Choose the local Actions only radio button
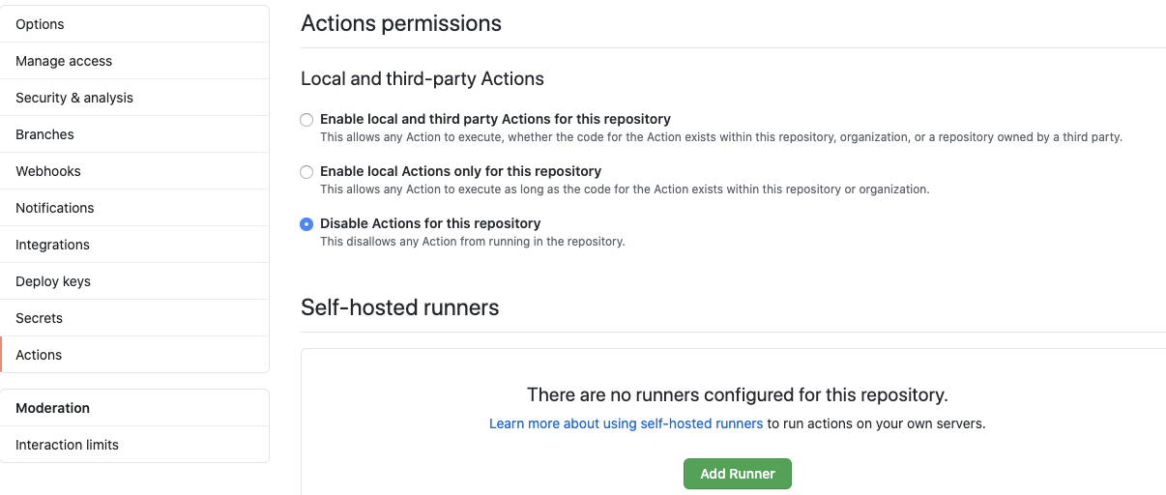Image resolution: width=1166 pixels, height=495 pixels. pyautogui.click(x=306, y=172)
